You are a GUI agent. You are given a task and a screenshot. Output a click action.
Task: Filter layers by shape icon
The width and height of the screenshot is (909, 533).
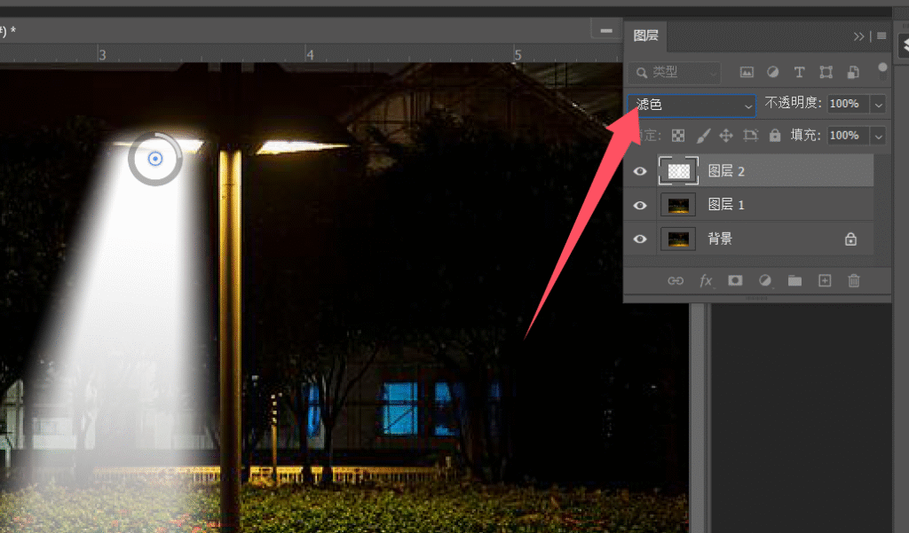[826, 73]
